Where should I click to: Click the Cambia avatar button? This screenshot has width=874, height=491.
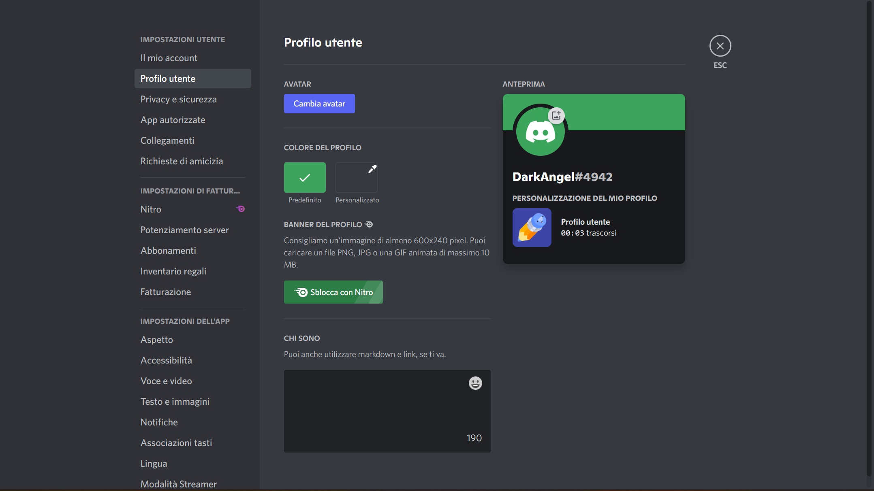[319, 104]
